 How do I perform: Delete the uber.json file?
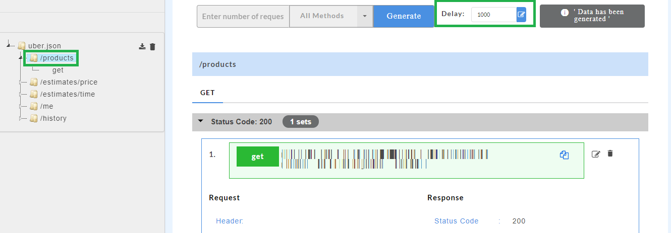(153, 46)
